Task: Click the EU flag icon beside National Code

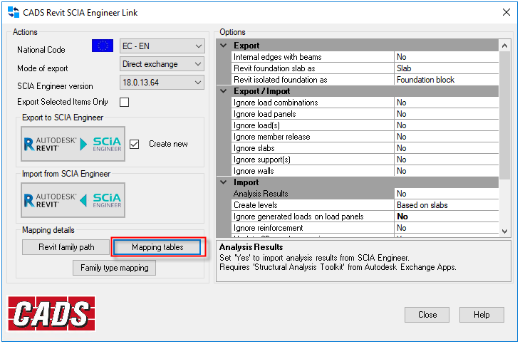Action: (x=103, y=46)
